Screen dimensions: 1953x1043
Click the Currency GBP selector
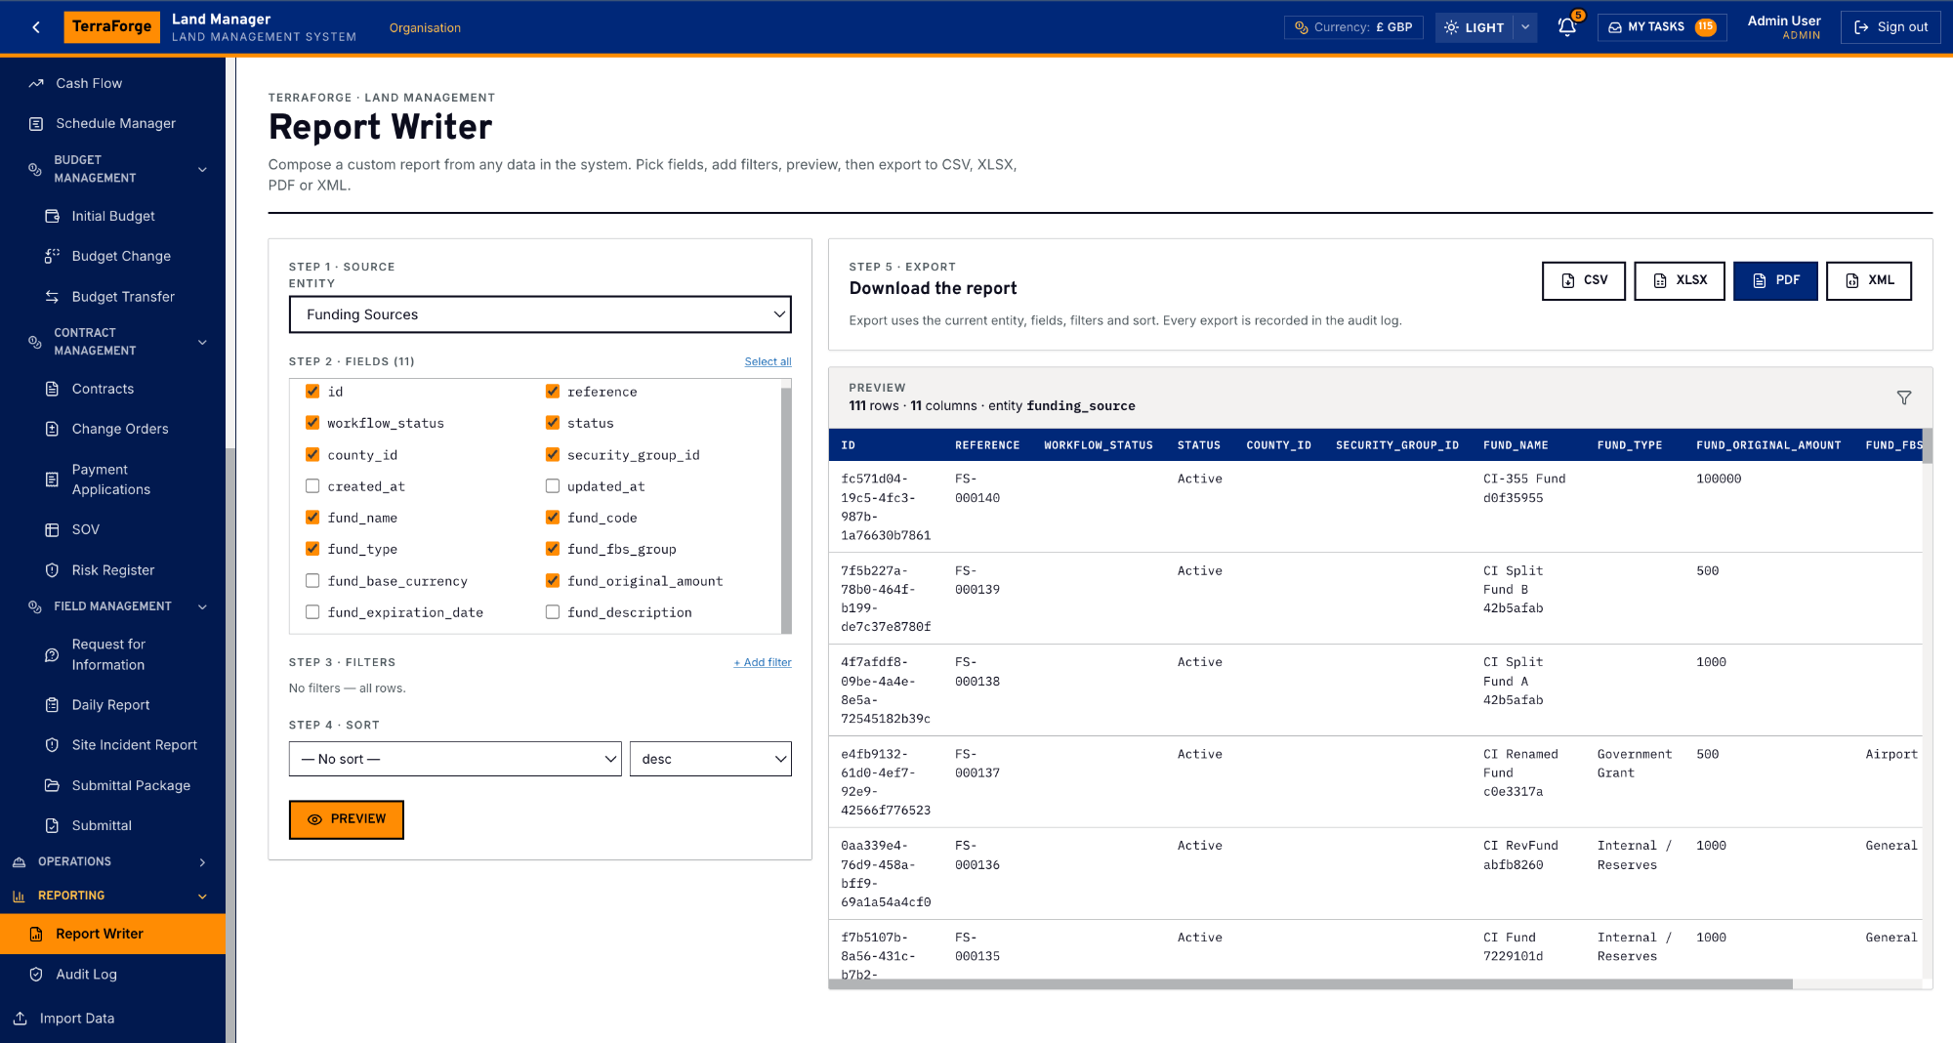1353,27
